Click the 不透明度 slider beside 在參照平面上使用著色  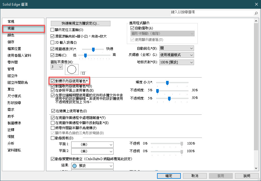pyautogui.click(x=172, y=91)
